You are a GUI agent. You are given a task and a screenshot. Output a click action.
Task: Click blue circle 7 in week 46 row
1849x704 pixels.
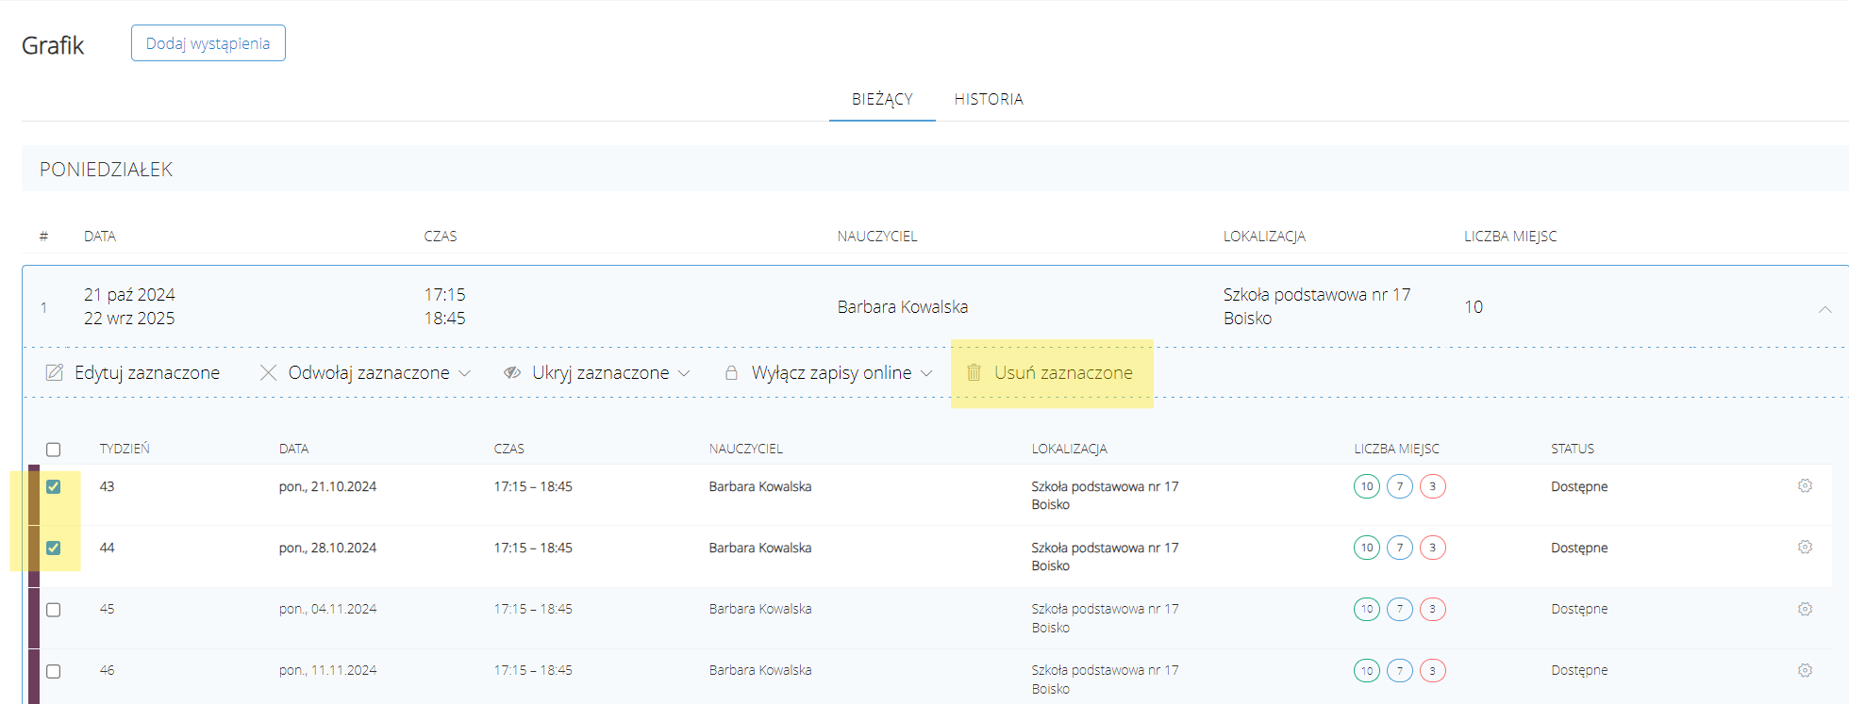click(1400, 670)
